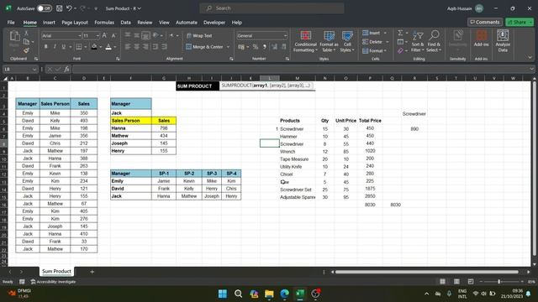Open the Windows Start menu

[222, 294]
